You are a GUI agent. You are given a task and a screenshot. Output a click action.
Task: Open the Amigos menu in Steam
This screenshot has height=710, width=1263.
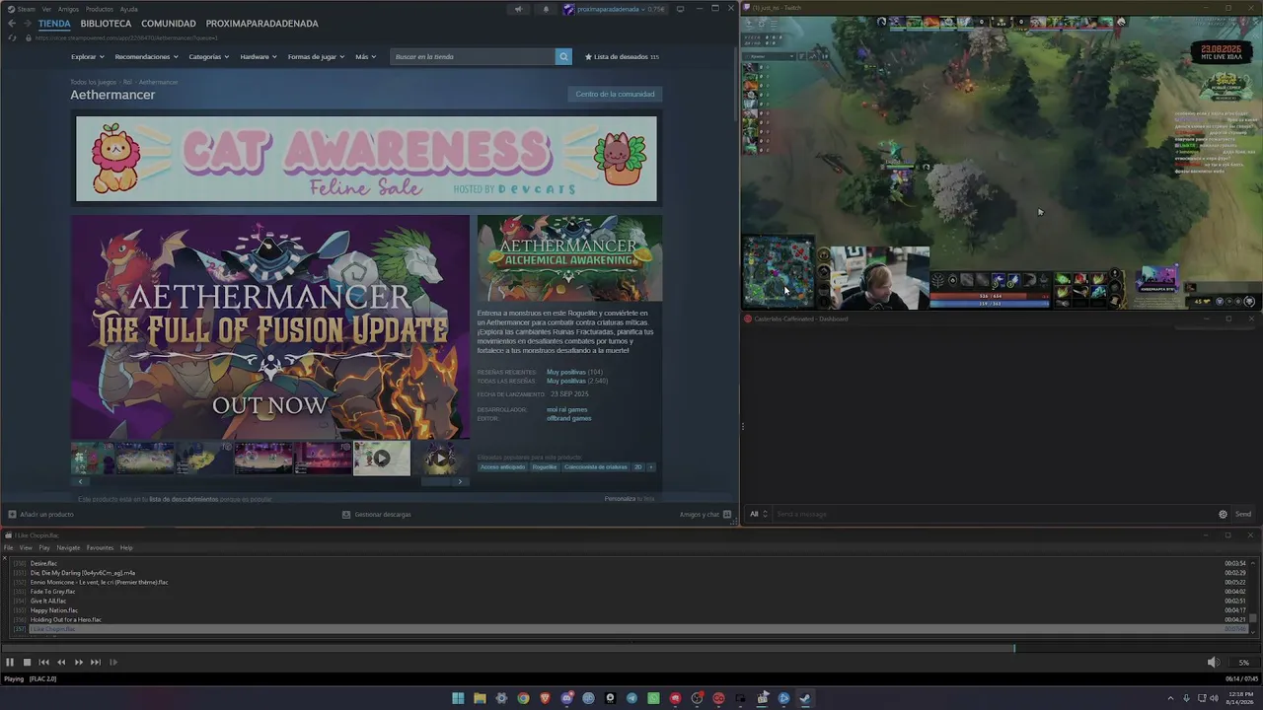pyautogui.click(x=68, y=9)
